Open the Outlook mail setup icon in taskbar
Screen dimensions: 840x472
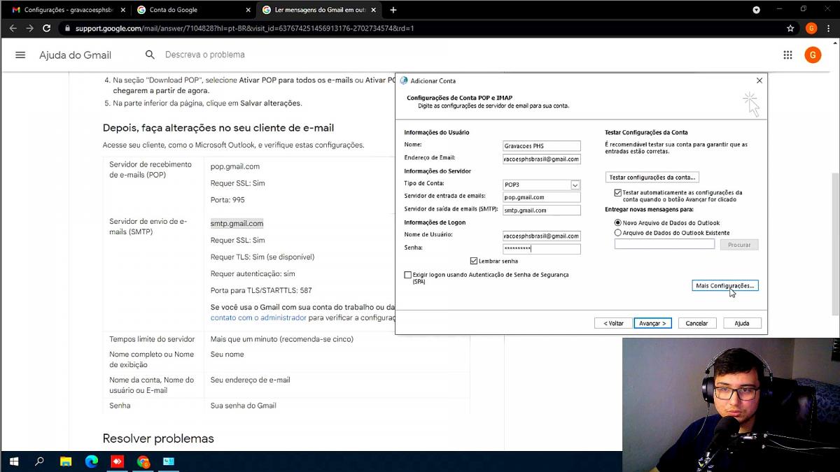(x=169, y=462)
